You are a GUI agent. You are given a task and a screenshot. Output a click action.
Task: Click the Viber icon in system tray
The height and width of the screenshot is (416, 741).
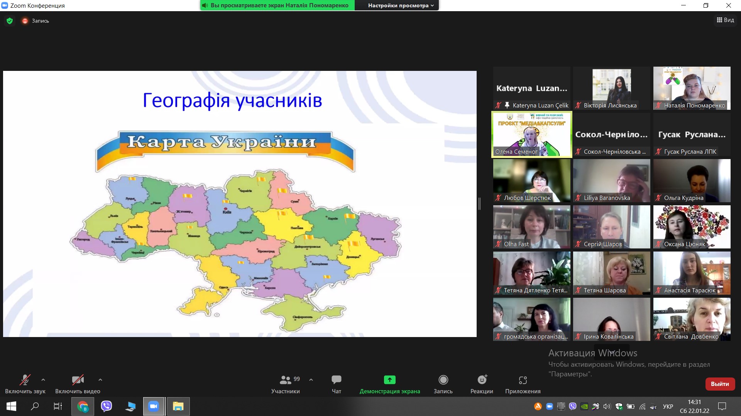[573, 406]
